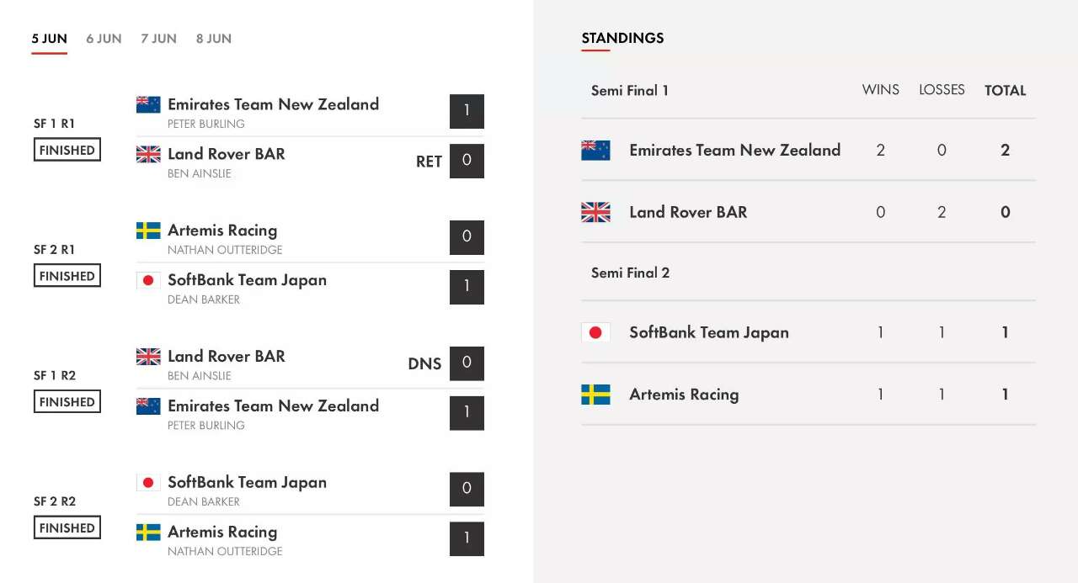Viewport: 1078px width, 583px height.
Task: Show results for 8 JUN
Action: tap(214, 39)
